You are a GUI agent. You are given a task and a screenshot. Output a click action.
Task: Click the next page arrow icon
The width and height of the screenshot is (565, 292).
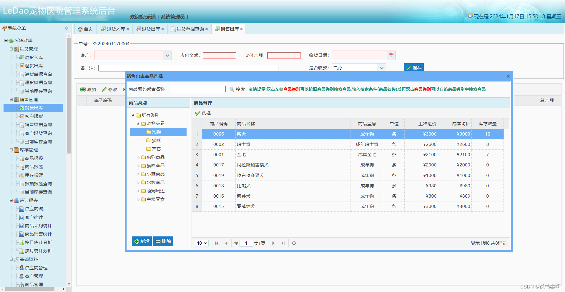[x=273, y=243]
